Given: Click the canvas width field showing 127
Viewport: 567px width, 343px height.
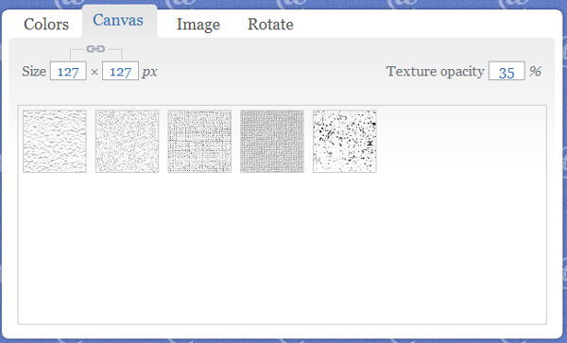Looking at the screenshot, I should (x=68, y=71).
